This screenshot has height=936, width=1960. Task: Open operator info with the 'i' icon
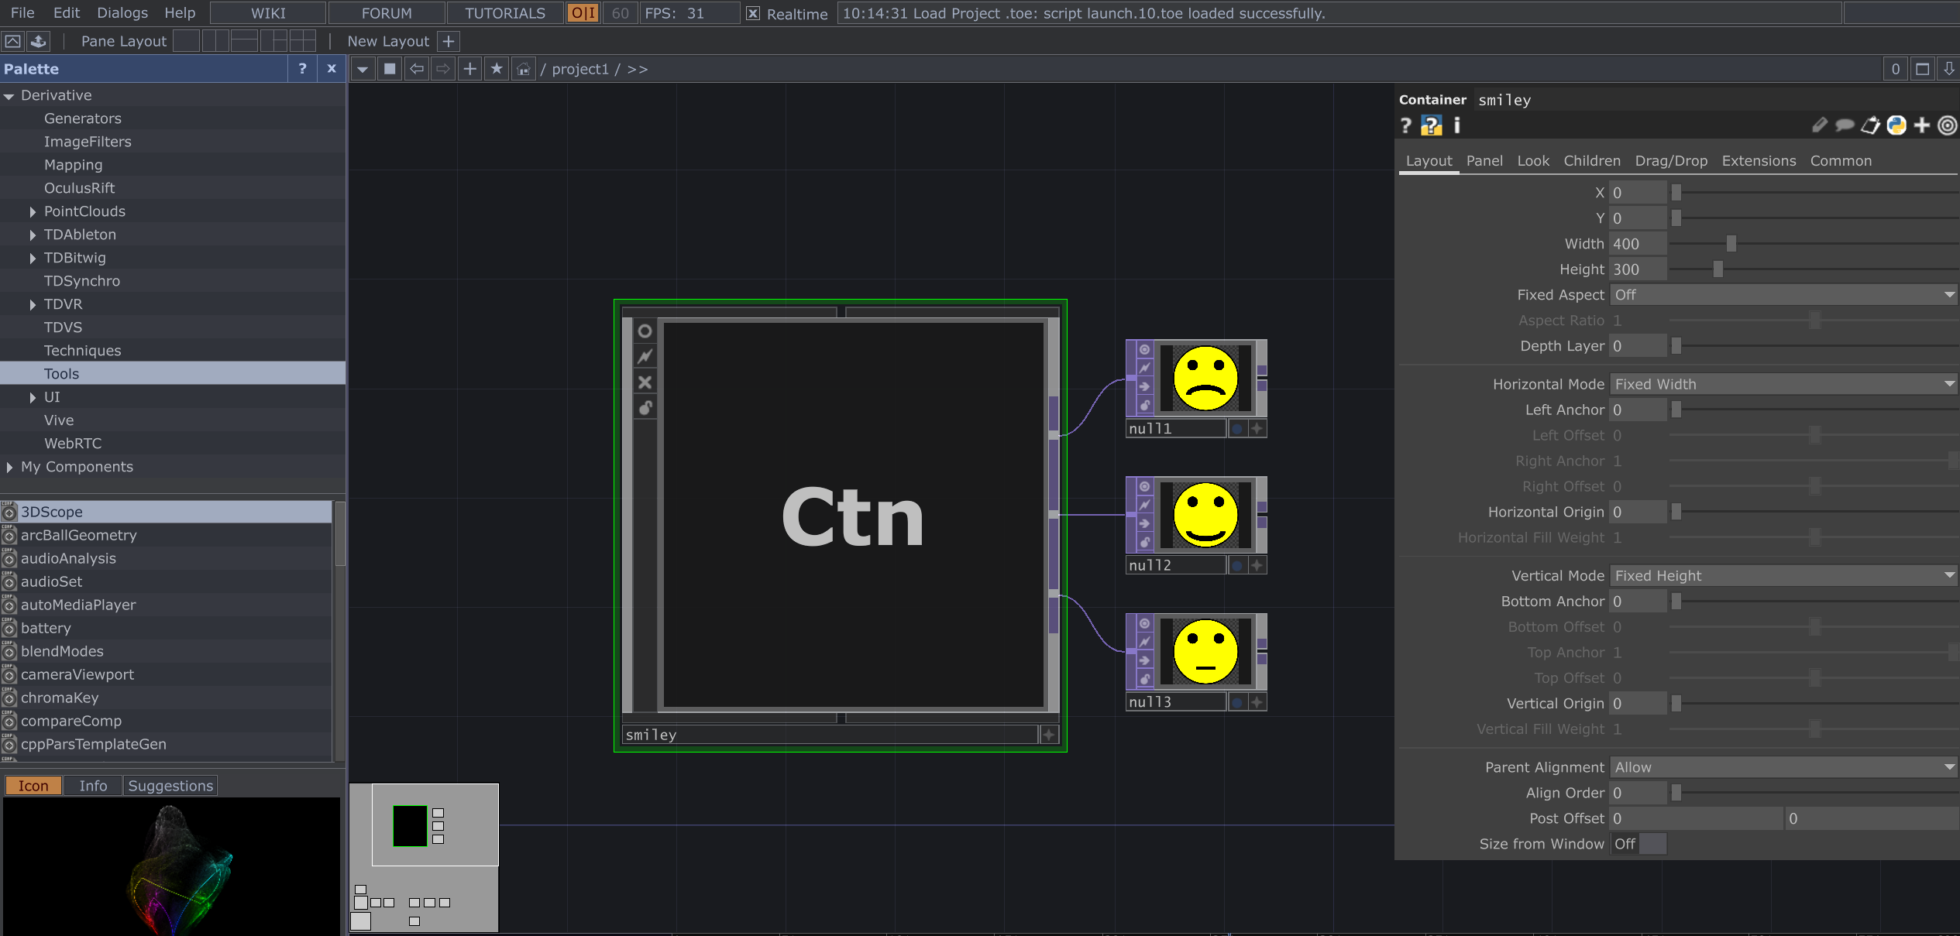(1456, 125)
